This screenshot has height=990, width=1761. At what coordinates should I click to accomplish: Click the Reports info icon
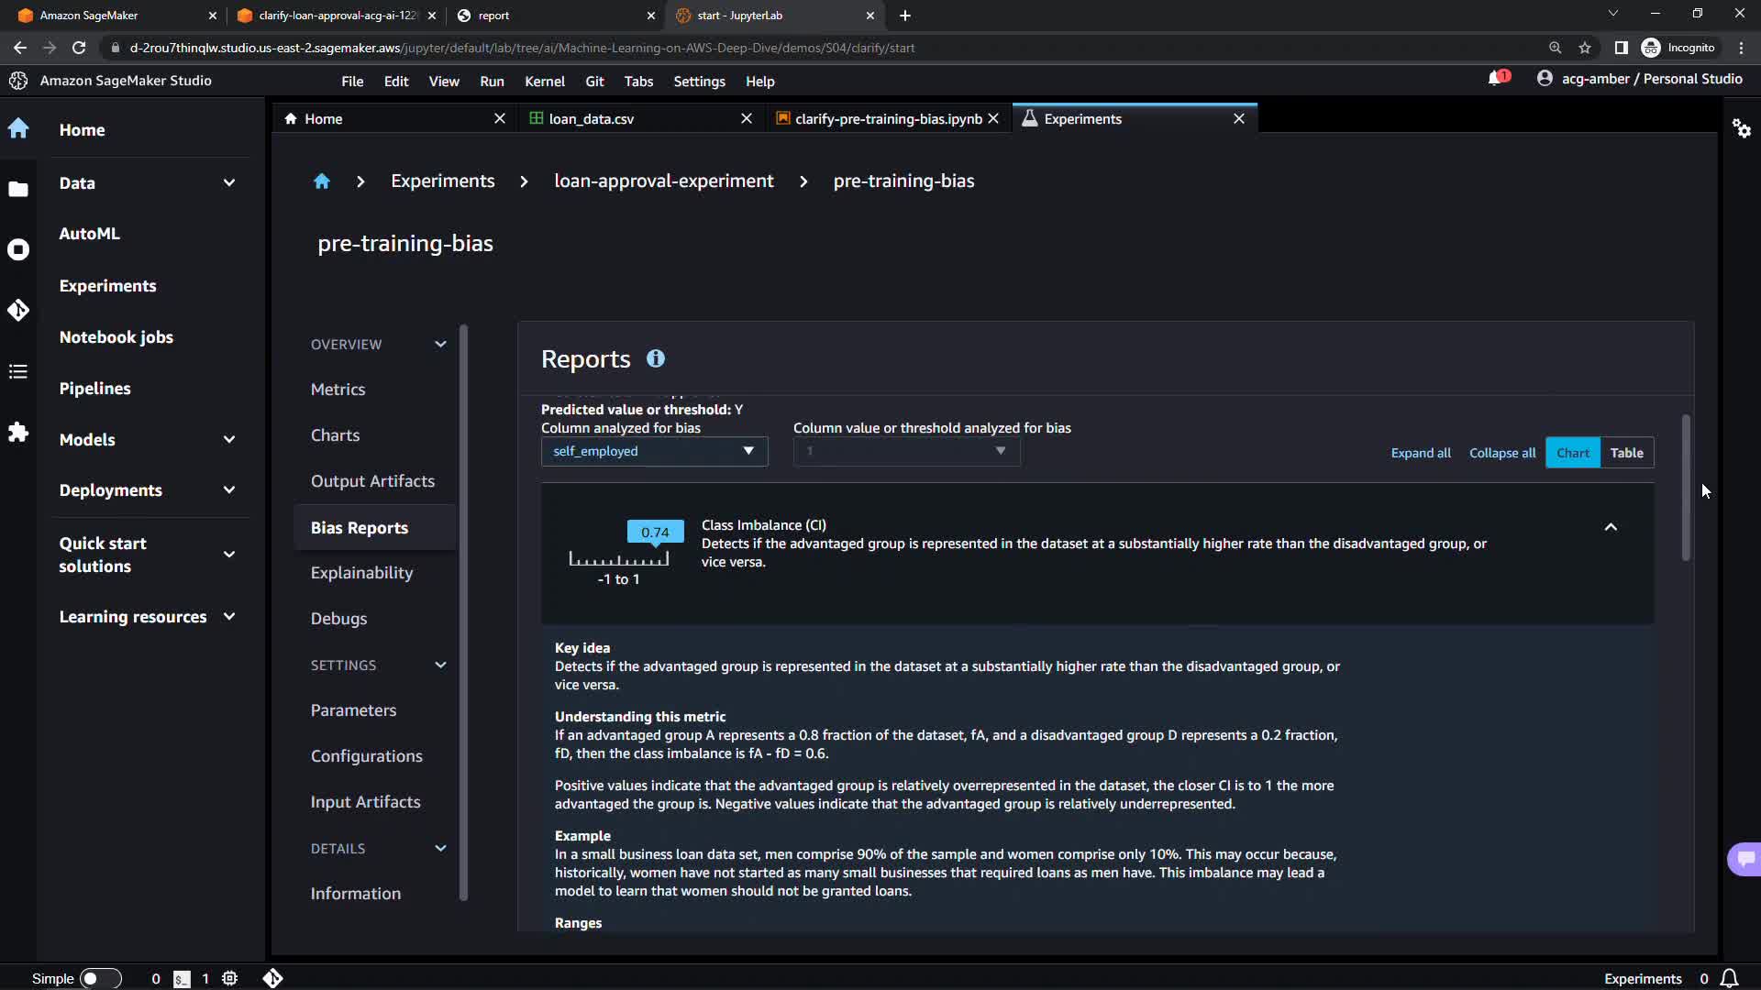coord(655,358)
